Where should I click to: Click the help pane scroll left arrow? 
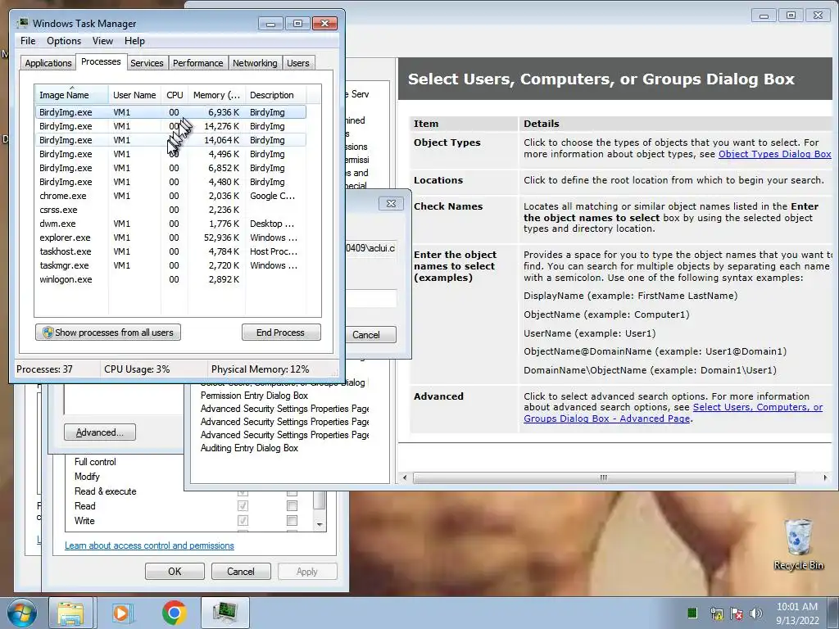(405, 477)
